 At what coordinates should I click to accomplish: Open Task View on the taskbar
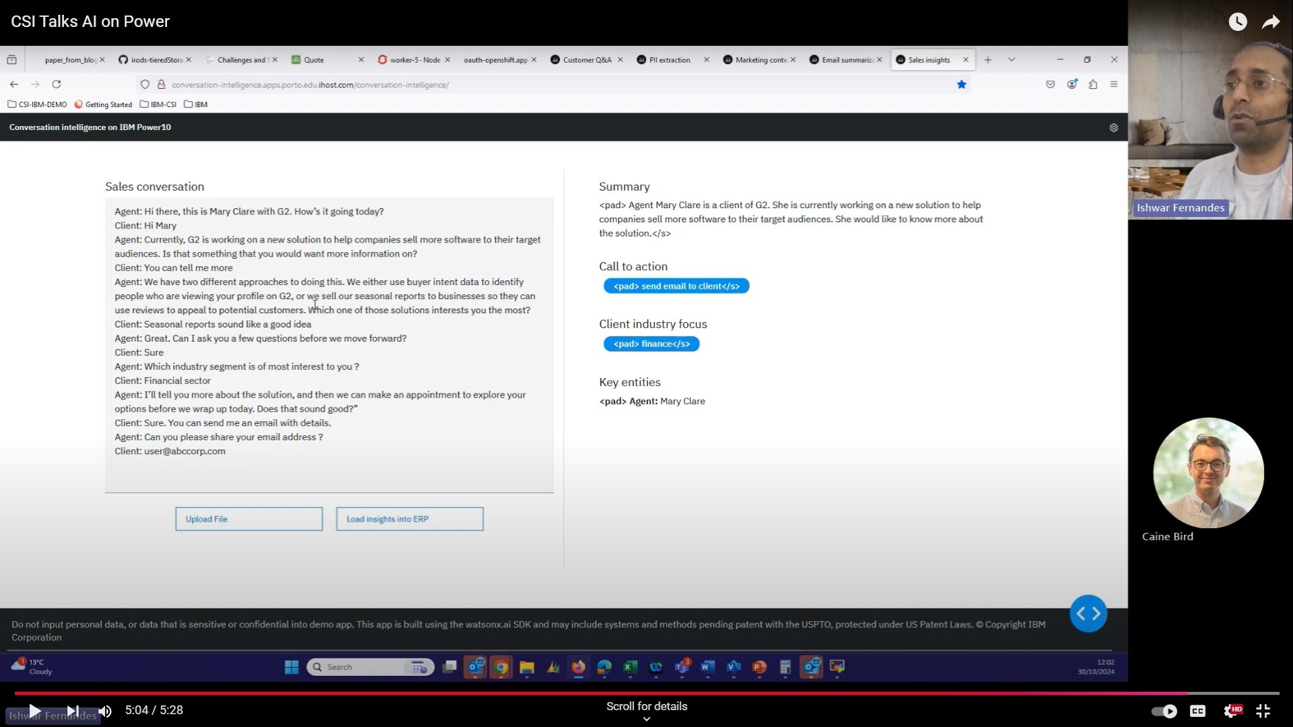click(x=449, y=667)
